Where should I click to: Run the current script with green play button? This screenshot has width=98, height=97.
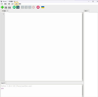click(x=14, y=7)
